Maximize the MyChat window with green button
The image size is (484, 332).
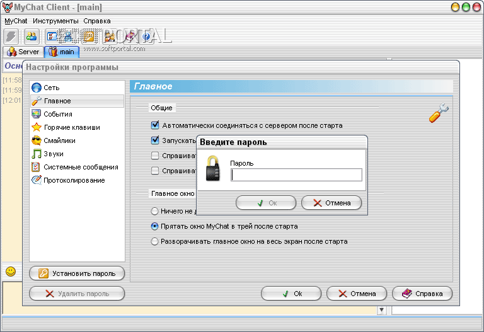point(466,7)
